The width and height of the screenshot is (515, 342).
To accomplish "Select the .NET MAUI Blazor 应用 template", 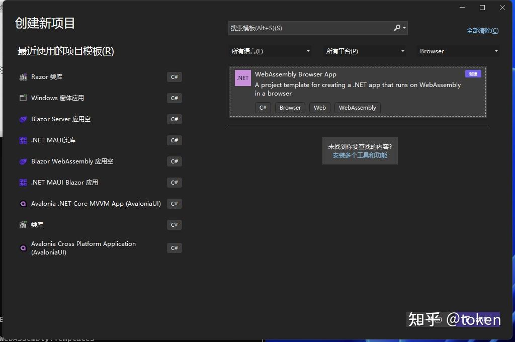I will tap(64, 183).
